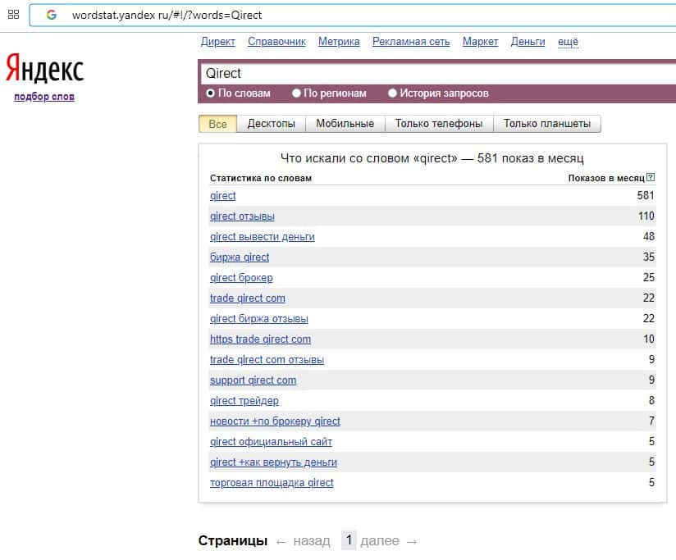Click the Google icon in the address bar
The width and height of the screenshot is (676, 560).
pyautogui.click(x=52, y=15)
